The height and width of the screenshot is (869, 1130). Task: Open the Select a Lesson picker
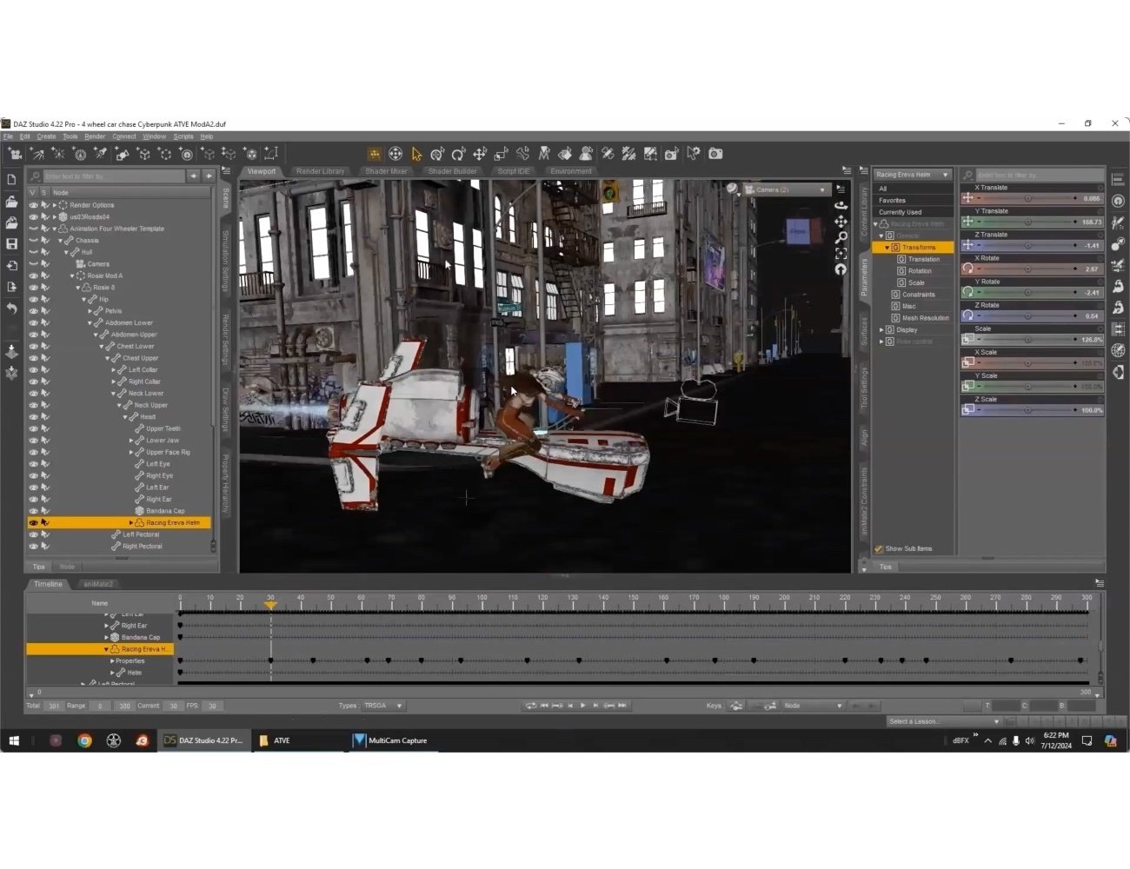tap(942, 720)
